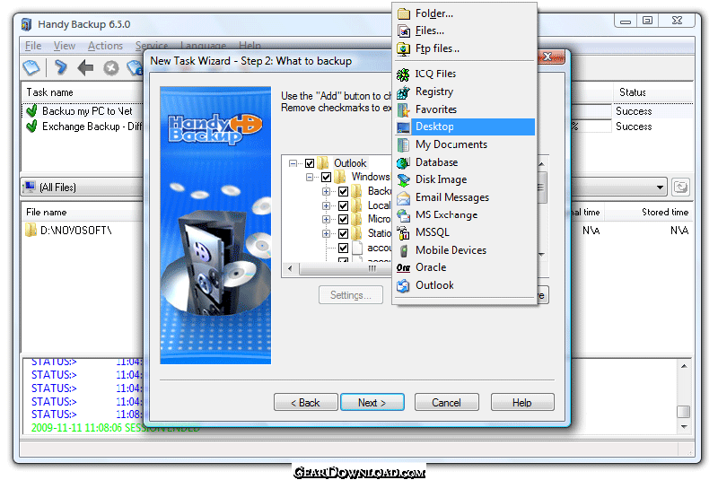Screen dimensions: 718x480
Task: Uncheck the Local folder checkbox
Action: click(x=344, y=206)
